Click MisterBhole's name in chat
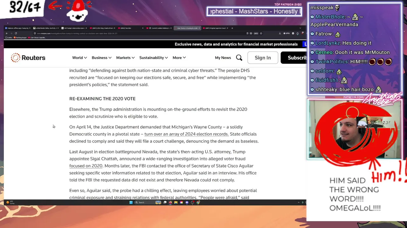Image resolution: width=407 pixels, height=228 pixels. pos(330,17)
